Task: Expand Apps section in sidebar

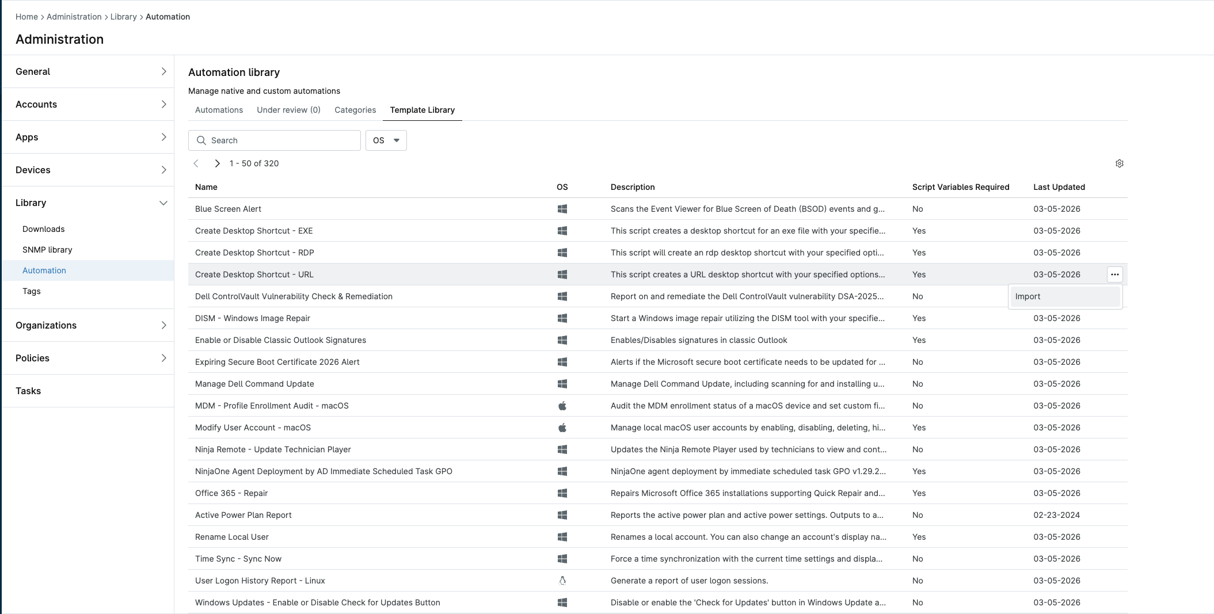Action: [88, 137]
